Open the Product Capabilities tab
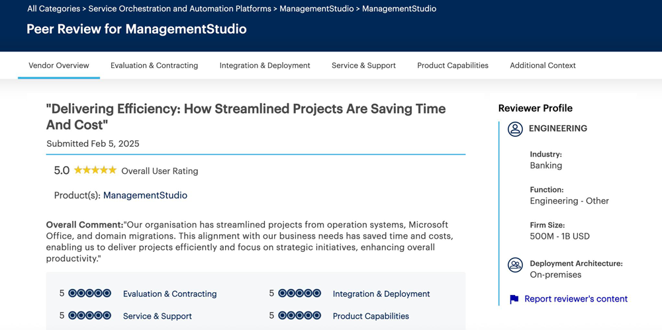 click(x=453, y=65)
